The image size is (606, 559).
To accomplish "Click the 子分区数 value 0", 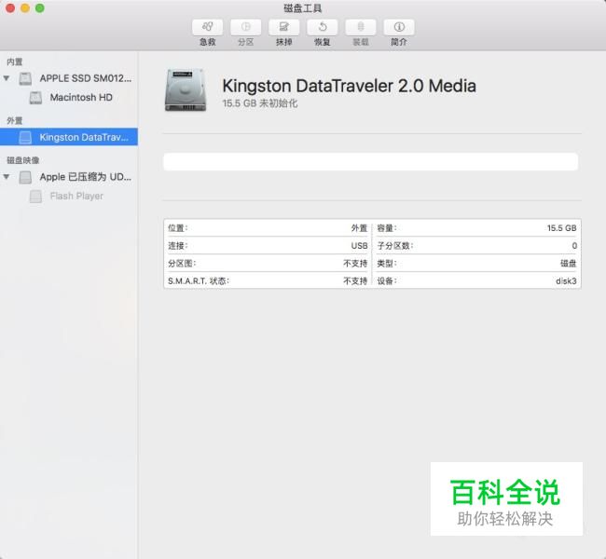I will pos(574,246).
